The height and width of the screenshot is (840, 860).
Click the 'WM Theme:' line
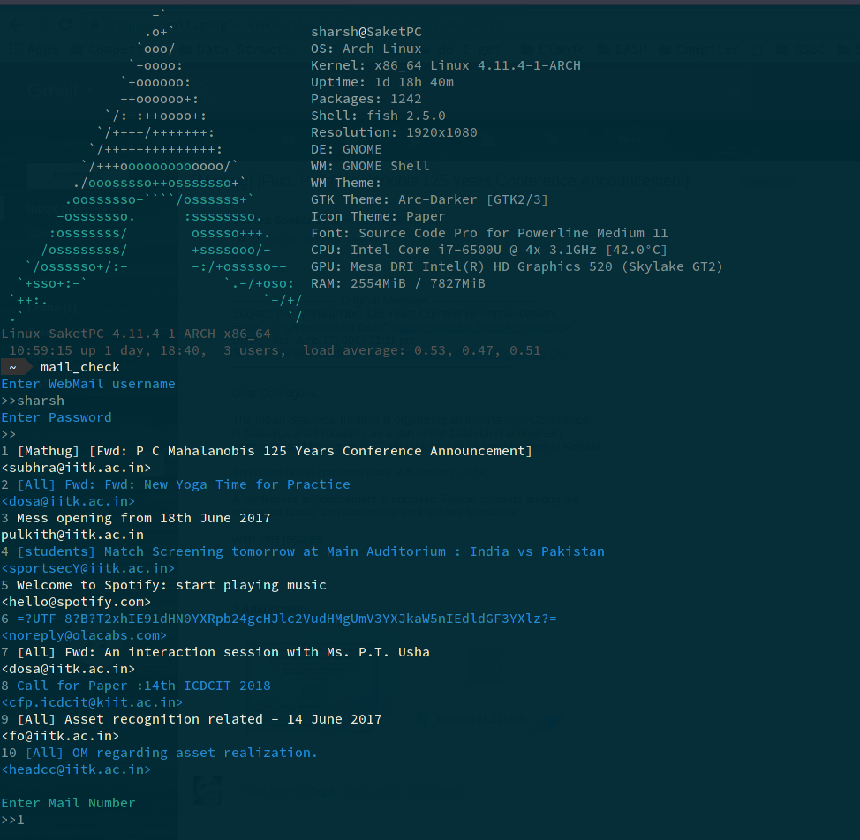(346, 183)
